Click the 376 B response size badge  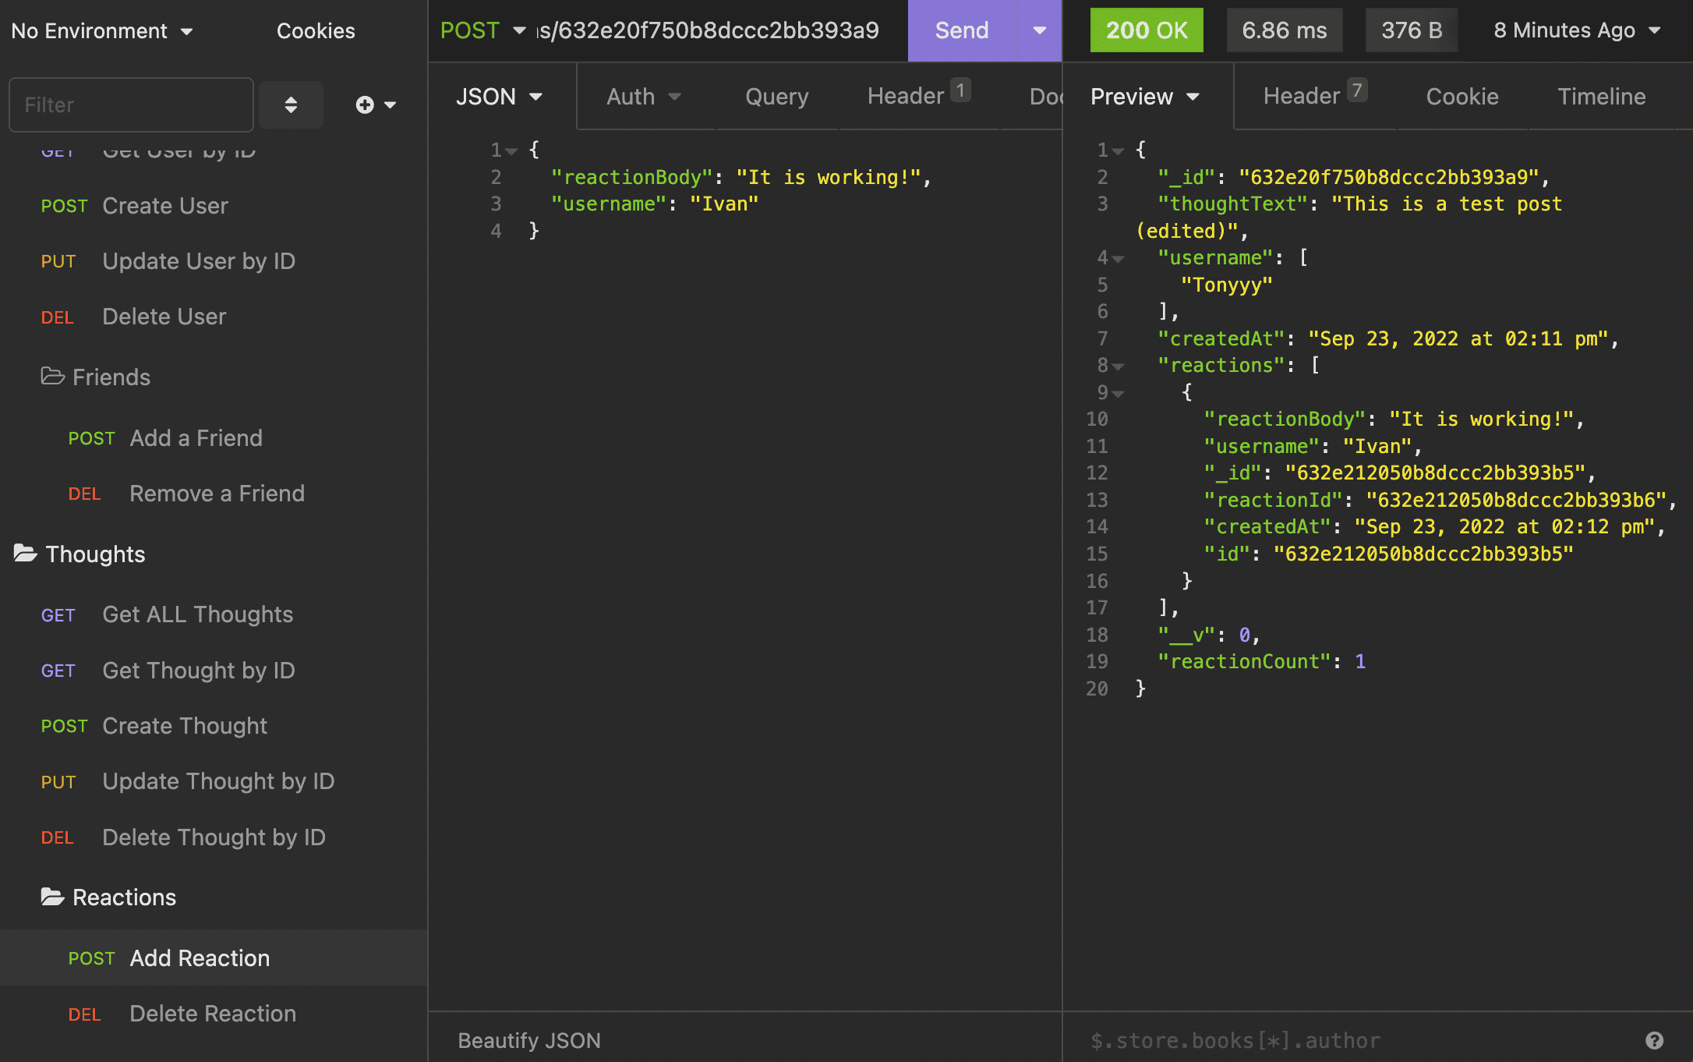tap(1412, 30)
